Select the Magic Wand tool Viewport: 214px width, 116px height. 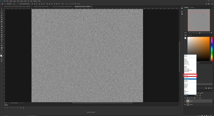(2, 15)
